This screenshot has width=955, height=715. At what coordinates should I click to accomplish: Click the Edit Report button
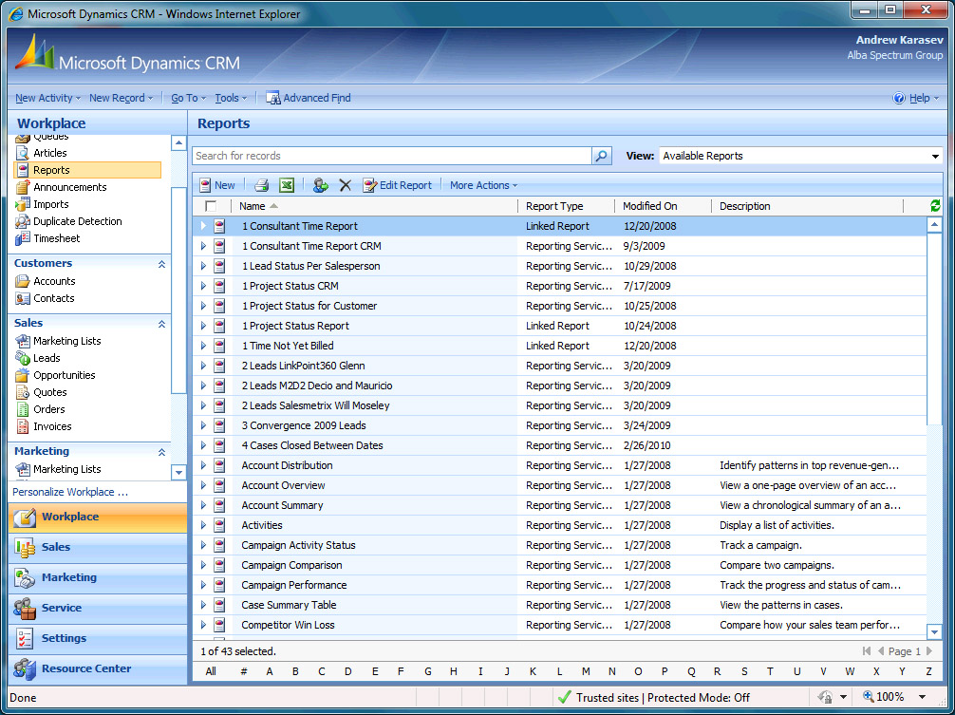pos(397,185)
